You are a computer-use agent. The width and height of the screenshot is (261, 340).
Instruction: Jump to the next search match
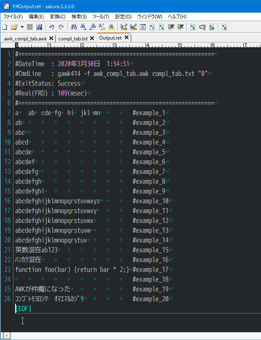click(x=83, y=27)
